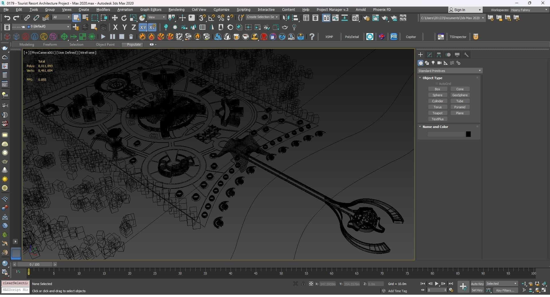Click the Teapot creation button
This screenshot has width=550, height=297.
point(438,113)
